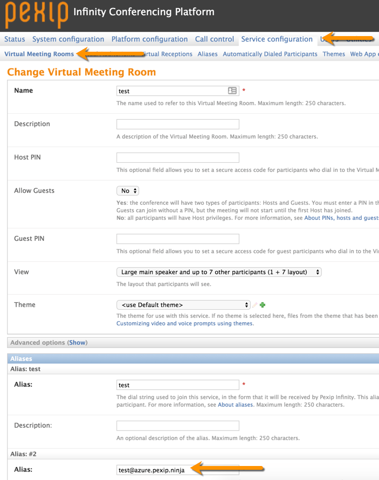The image size is (379, 480).
Task: Click the Alias #2 field test@azure.pexip.ninja
Action: [x=178, y=470]
